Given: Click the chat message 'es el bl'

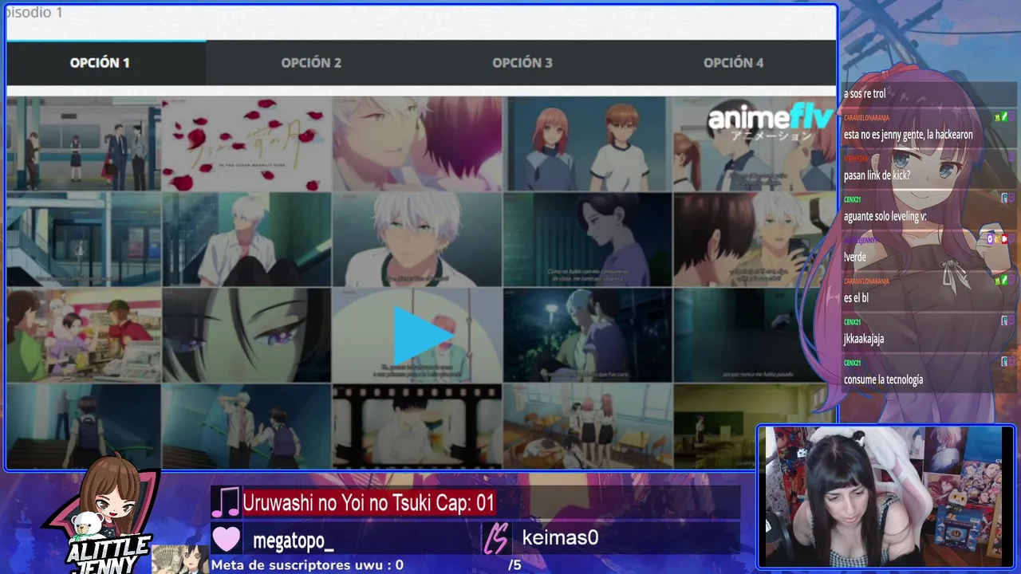Looking at the screenshot, I should pos(856,298).
